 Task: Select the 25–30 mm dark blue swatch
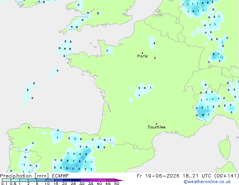pos(76,180)
